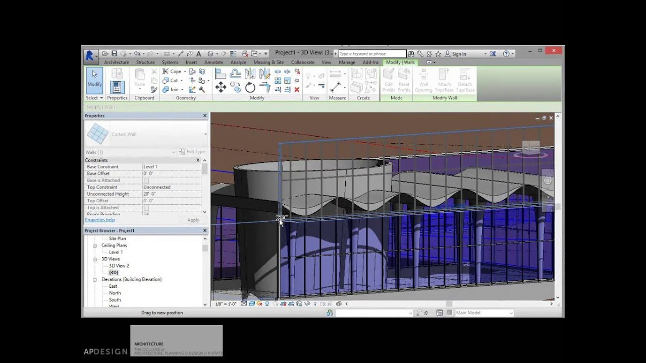646x363 pixels.
Task: Click the binoculars search icon
Action: (x=411, y=53)
